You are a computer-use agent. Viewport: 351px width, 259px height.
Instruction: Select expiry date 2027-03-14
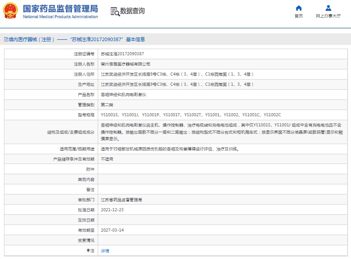coord(112,230)
